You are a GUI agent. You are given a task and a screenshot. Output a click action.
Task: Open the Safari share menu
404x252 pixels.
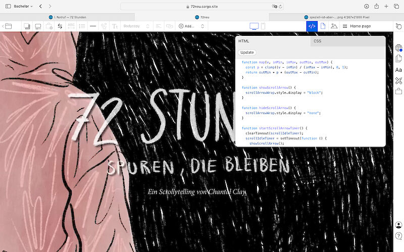[x=376, y=6]
